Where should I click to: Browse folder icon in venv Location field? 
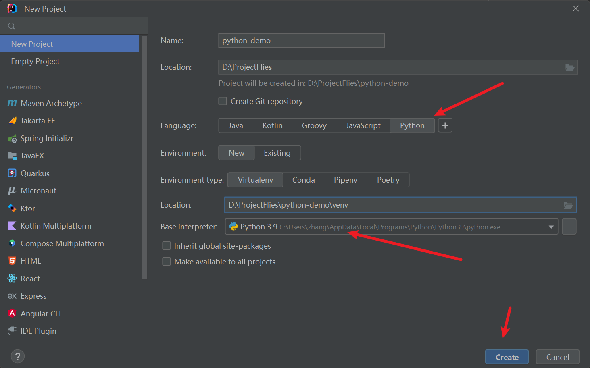[x=568, y=205]
